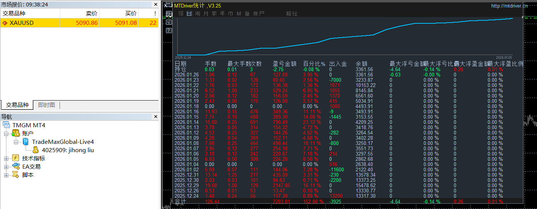The width and height of the screenshot is (537, 209).
Task: Select the 年 yearly tab in MTDriver
Action: 222,14
